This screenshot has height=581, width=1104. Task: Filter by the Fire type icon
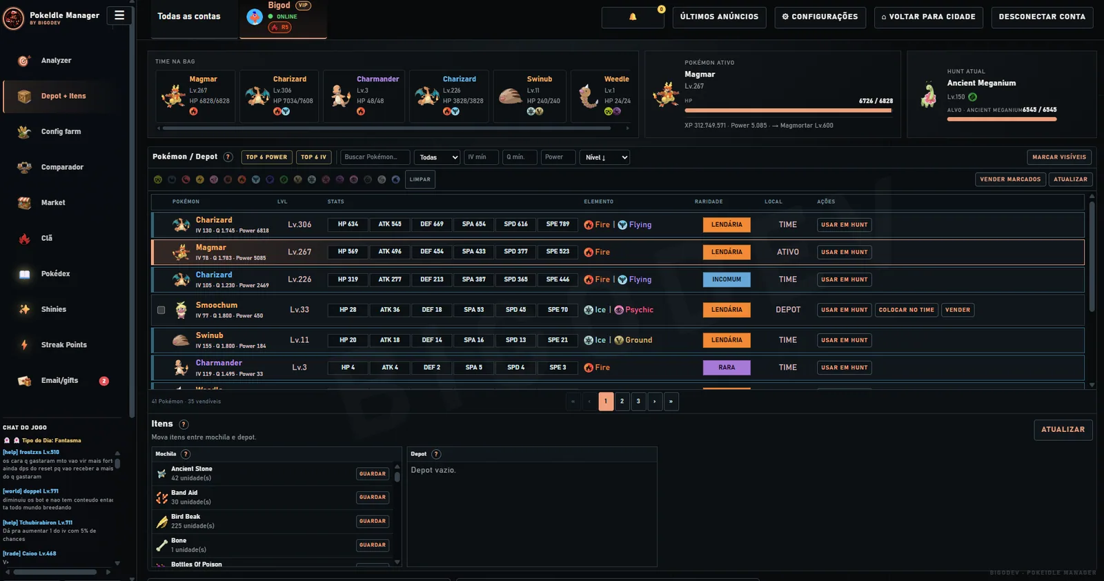[x=241, y=179]
